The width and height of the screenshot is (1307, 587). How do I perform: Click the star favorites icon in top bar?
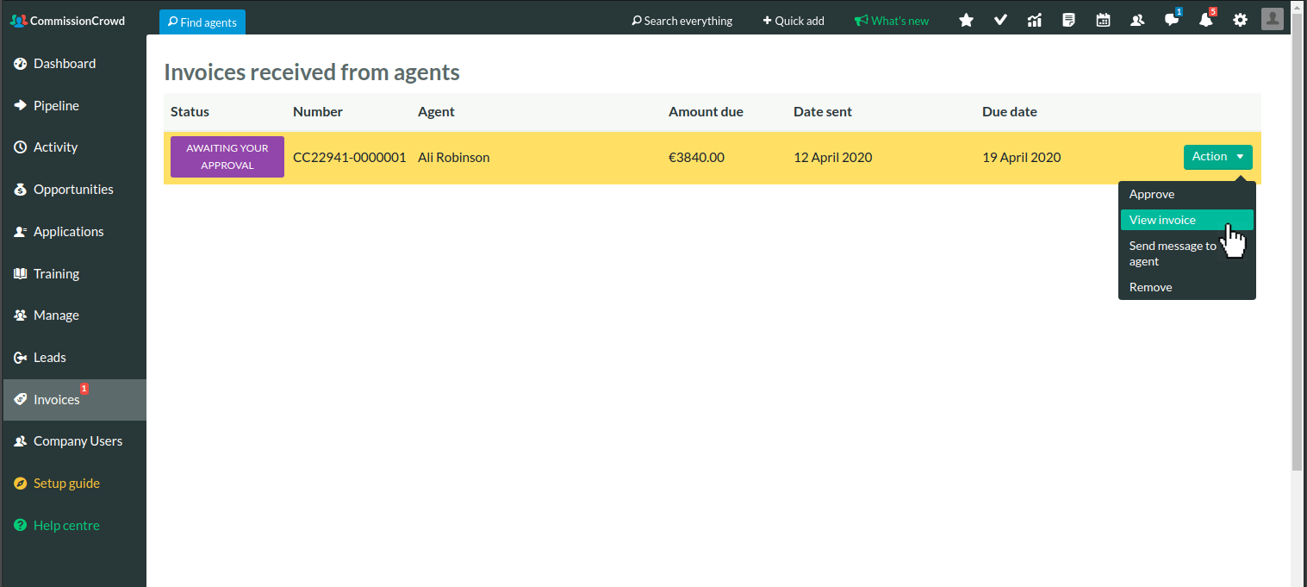pos(966,20)
